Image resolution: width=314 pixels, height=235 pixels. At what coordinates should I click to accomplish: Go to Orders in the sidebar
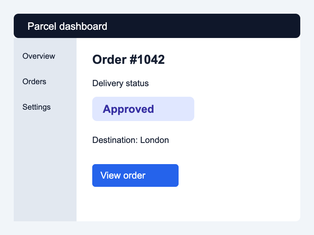click(x=34, y=81)
